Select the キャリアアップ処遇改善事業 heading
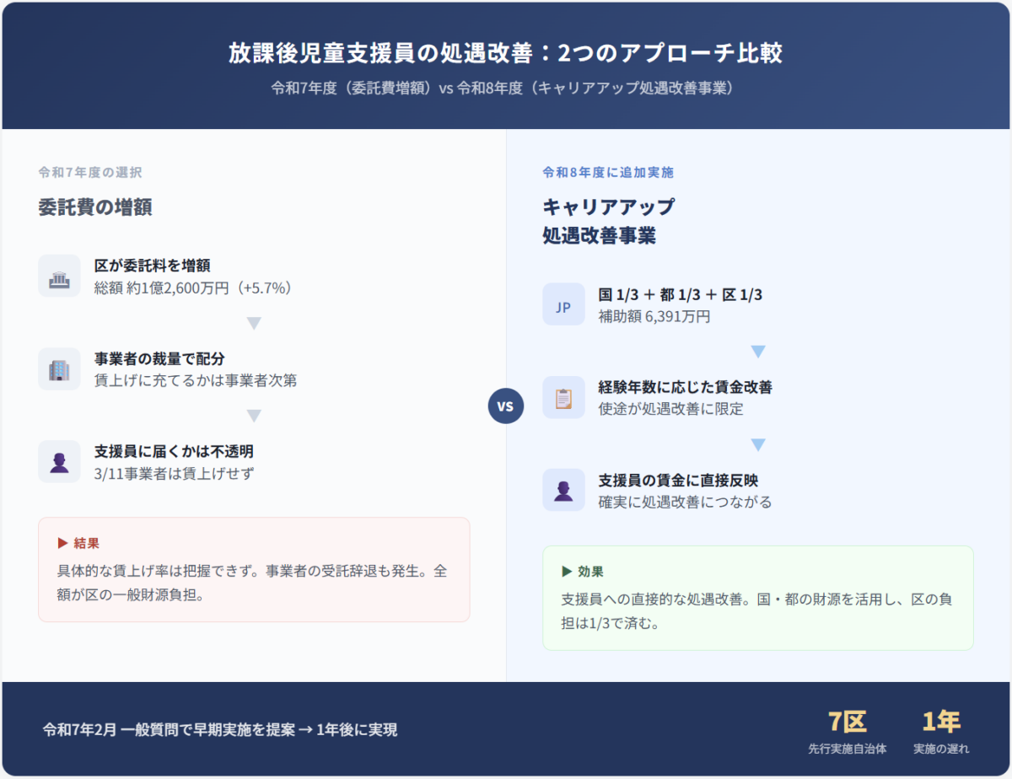The image size is (1012, 779). pos(608,222)
